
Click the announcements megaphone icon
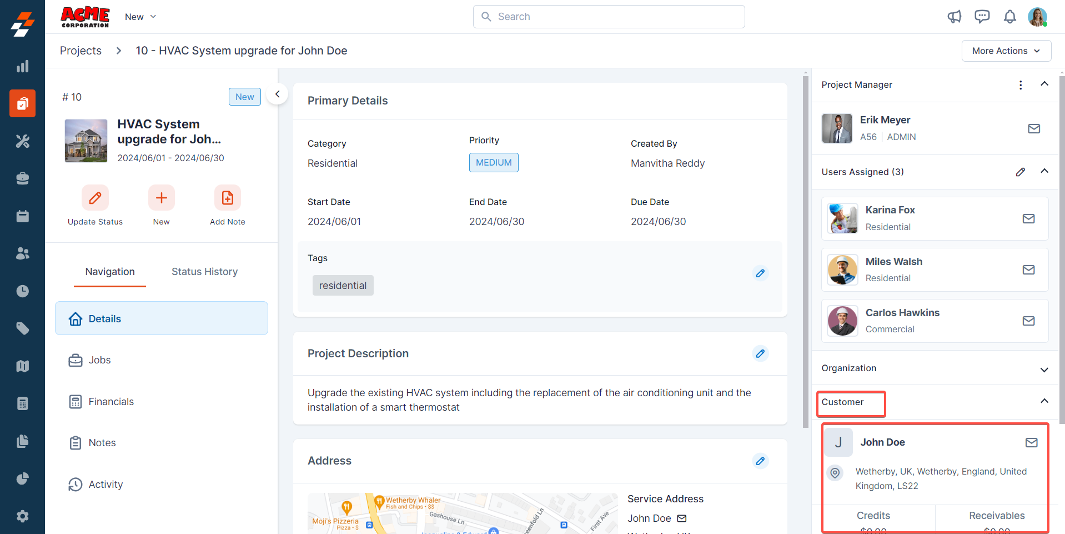pos(954,17)
